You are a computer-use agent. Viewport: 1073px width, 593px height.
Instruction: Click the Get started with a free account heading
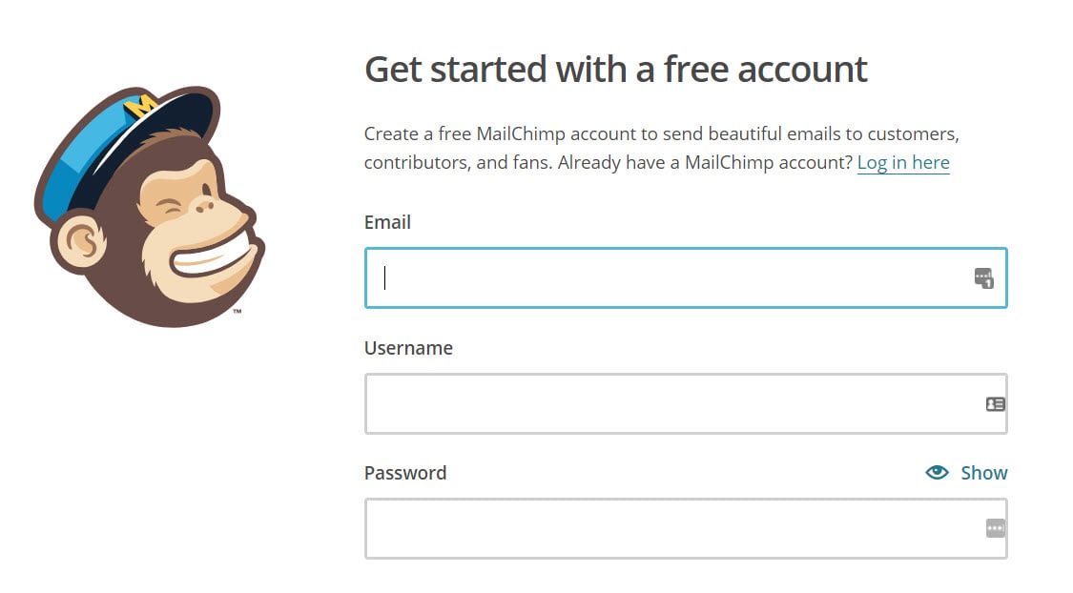(616, 70)
